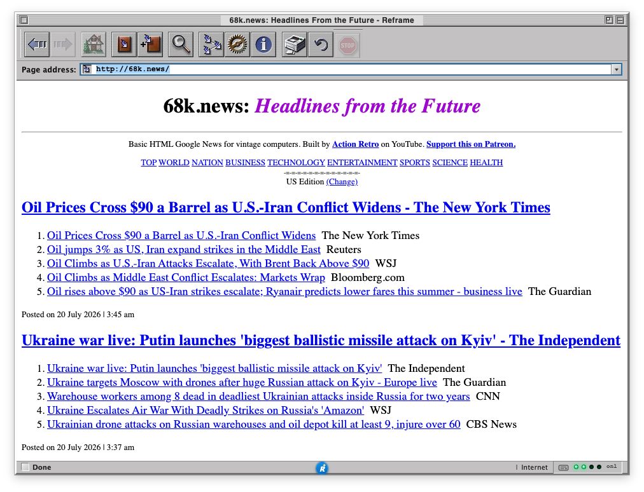
Task: Click the Done status text
Action: 42,467
